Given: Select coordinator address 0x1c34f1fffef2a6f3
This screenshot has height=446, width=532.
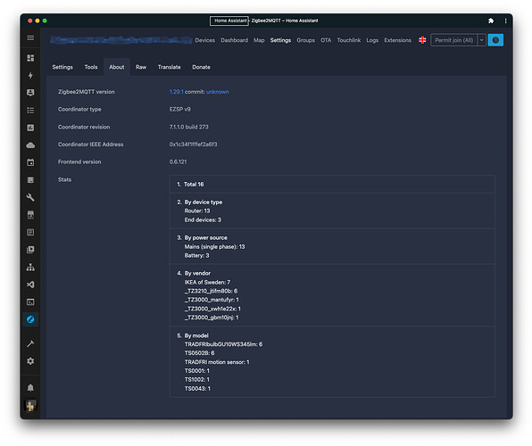Looking at the screenshot, I should (194, 145).
